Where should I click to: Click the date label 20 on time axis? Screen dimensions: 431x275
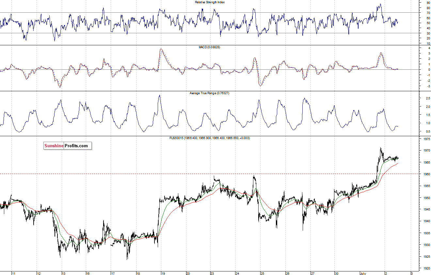tap(188, 273)
